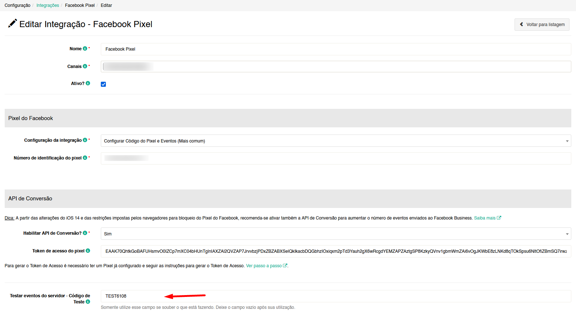
Task: Click the 'Somente utilize esse campo' hint text
Action: click(x=198, y=307)
